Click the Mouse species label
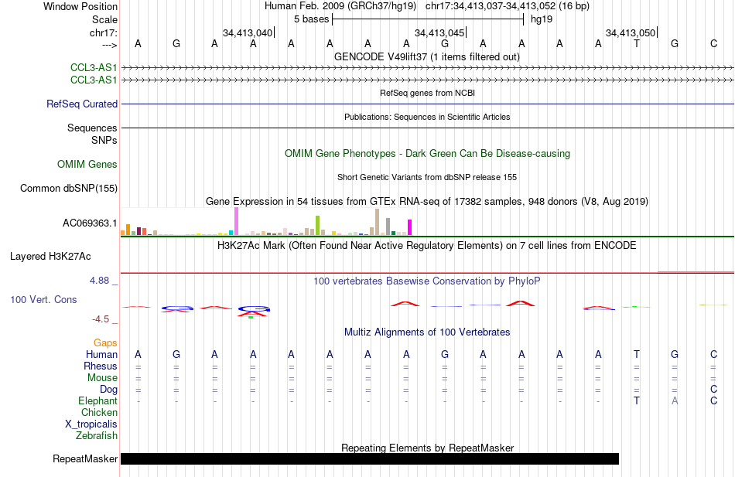Viewport: 735px width, 477px height. 102,378
